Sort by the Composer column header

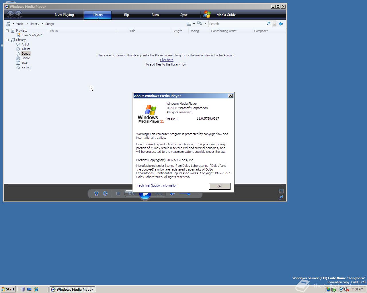(269, 31)
